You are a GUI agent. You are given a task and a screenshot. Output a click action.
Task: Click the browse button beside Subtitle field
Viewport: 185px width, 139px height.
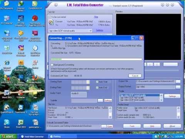coord(100,100)
